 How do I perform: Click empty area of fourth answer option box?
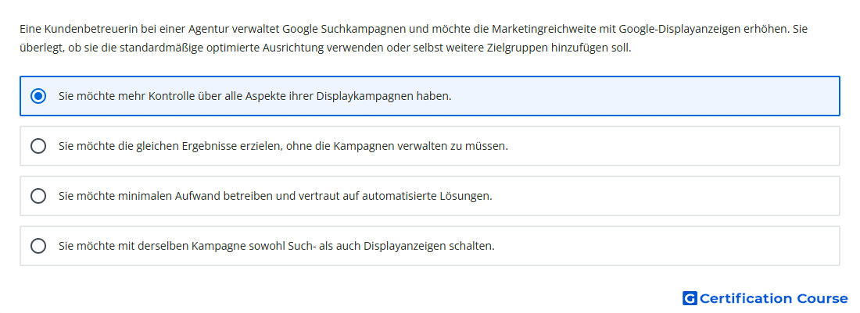[x=666, y=246]
